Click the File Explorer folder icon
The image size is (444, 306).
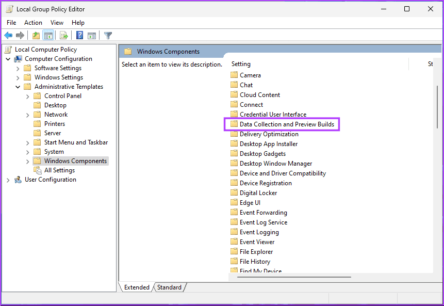click(x=234, y=251)
